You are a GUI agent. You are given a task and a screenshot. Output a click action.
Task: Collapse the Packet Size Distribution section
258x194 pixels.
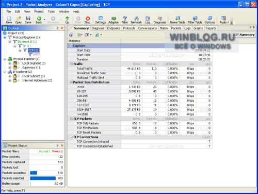[x=71, y=82]
